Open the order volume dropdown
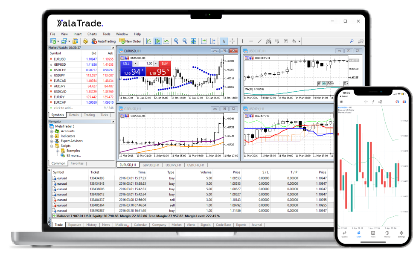The image size is (413, 256). point(135,64)
